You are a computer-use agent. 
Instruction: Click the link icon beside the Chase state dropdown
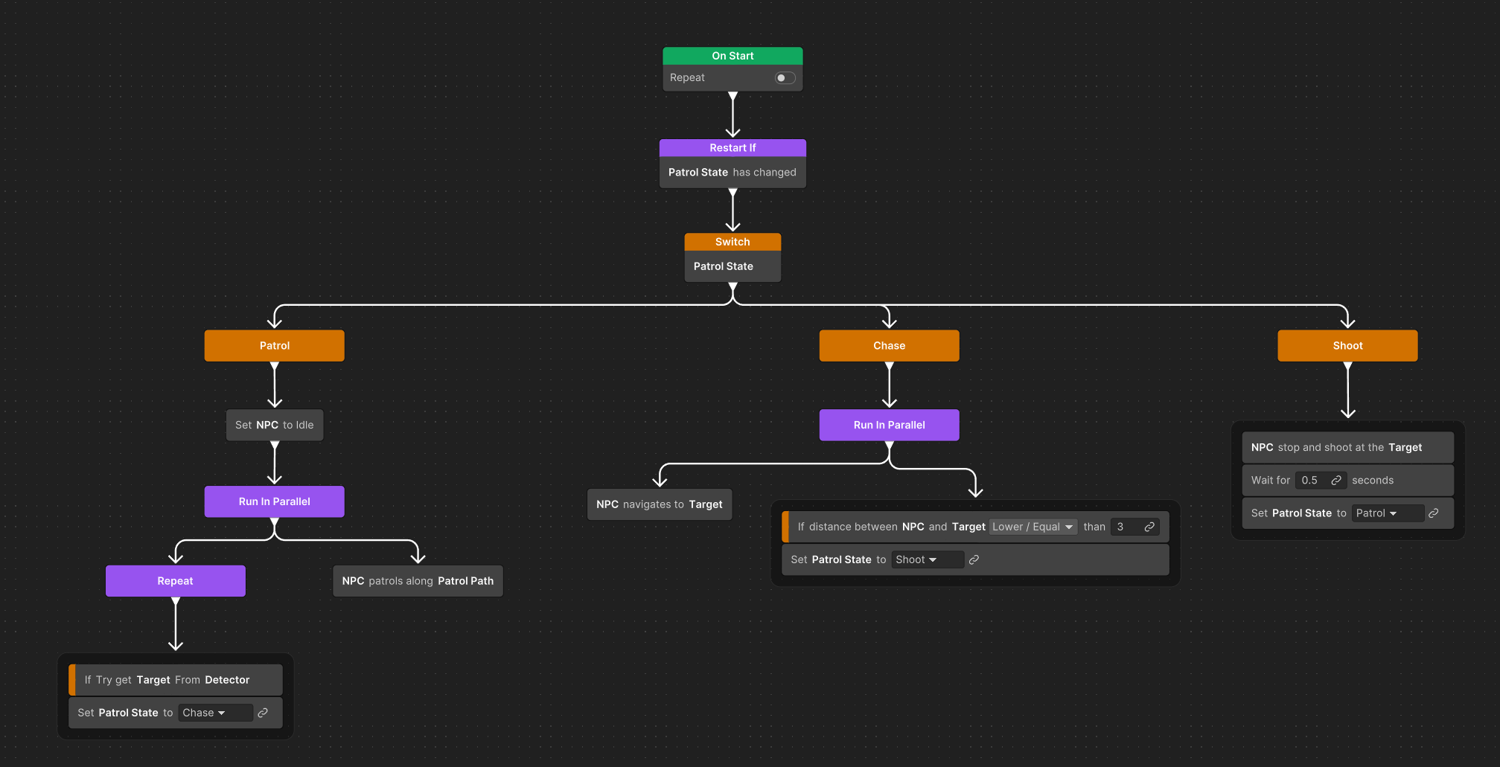click(x=263, y=713)
